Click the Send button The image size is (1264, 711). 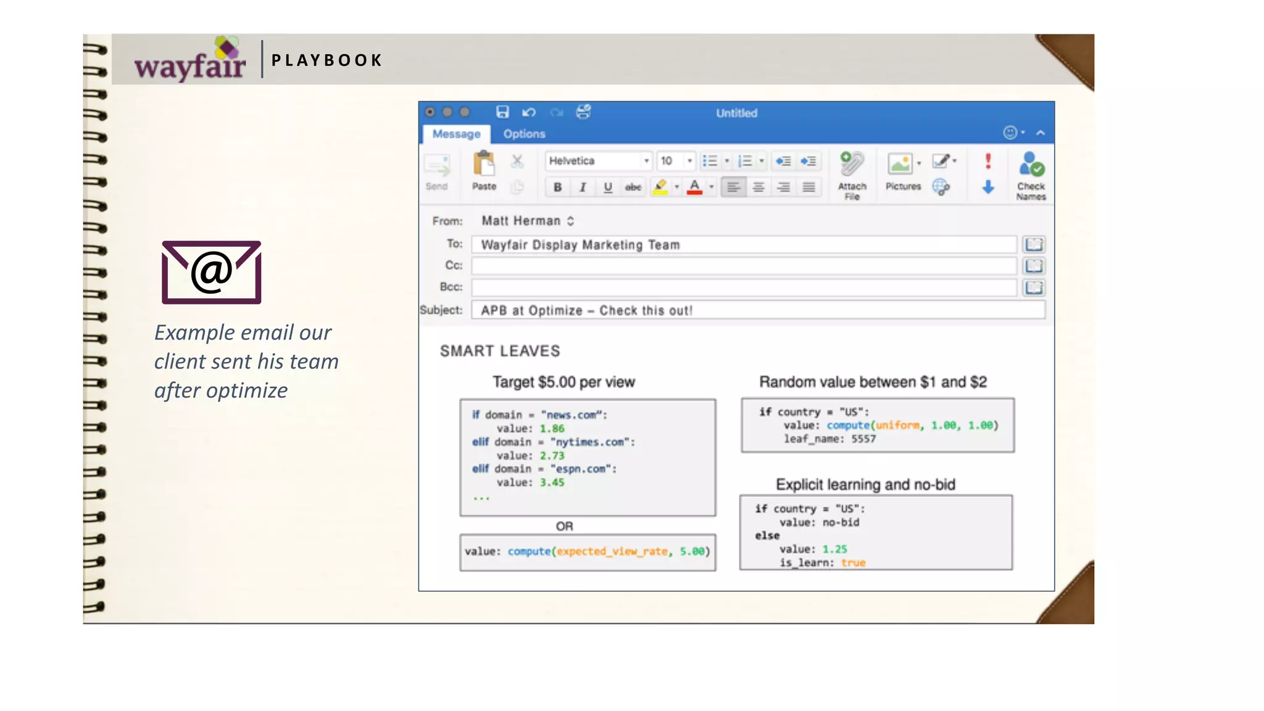(x=437, y=172)
